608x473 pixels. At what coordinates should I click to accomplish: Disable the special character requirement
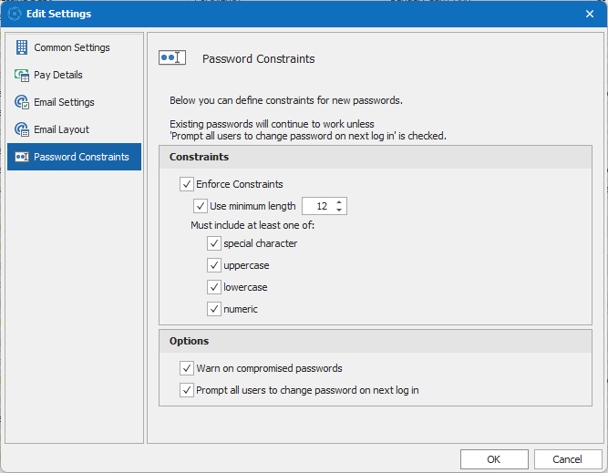(214, 243)
